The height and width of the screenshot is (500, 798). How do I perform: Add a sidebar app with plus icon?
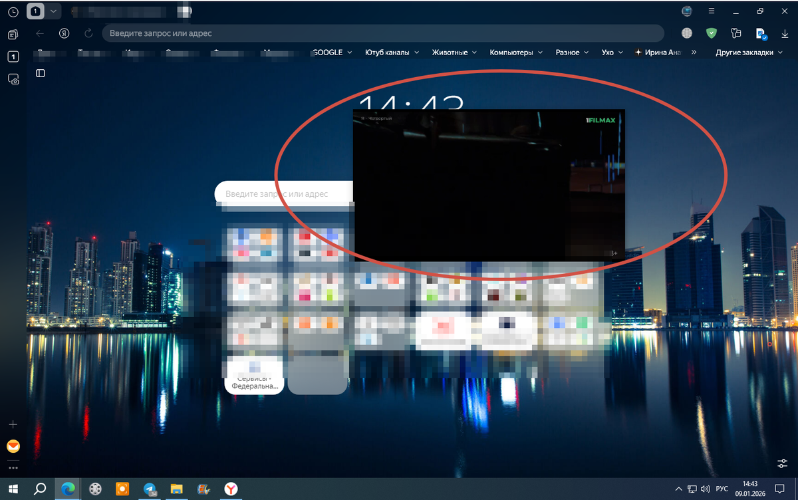coord(13,424)
